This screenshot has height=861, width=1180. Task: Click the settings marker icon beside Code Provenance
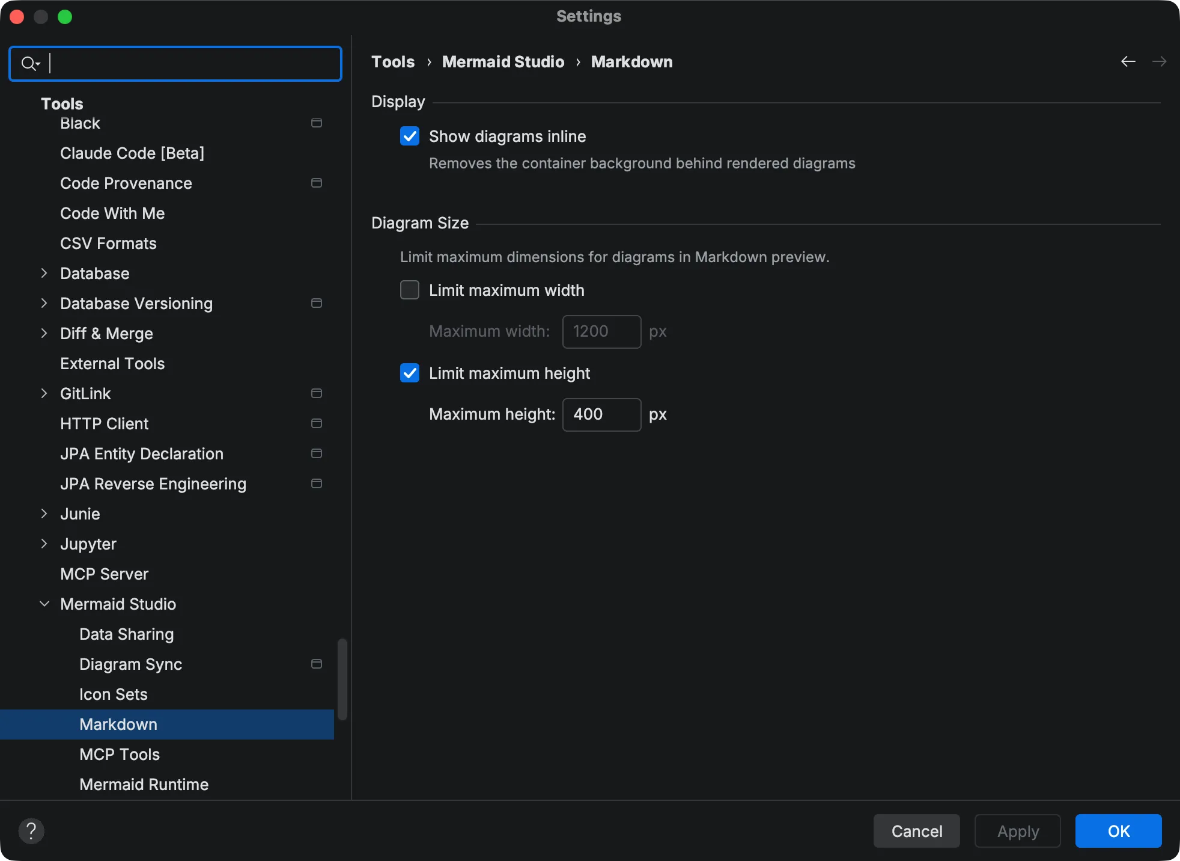point(316,183)
